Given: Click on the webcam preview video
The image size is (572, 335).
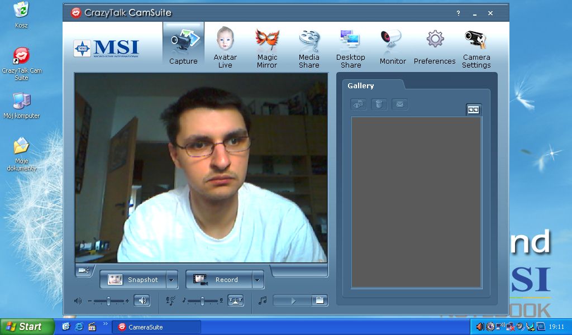Looking at the screenshot, I should click(201, 167).
